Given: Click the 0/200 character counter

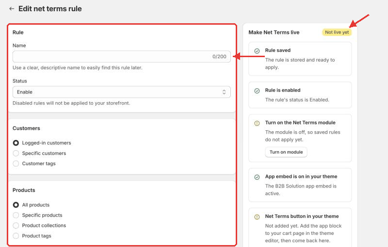Looking at the screenshot, I should coord(219,57).
